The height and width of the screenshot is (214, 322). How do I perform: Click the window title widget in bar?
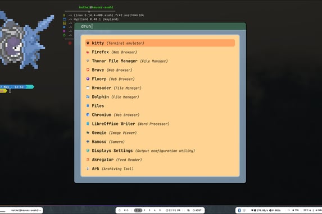tap(26, 210)
